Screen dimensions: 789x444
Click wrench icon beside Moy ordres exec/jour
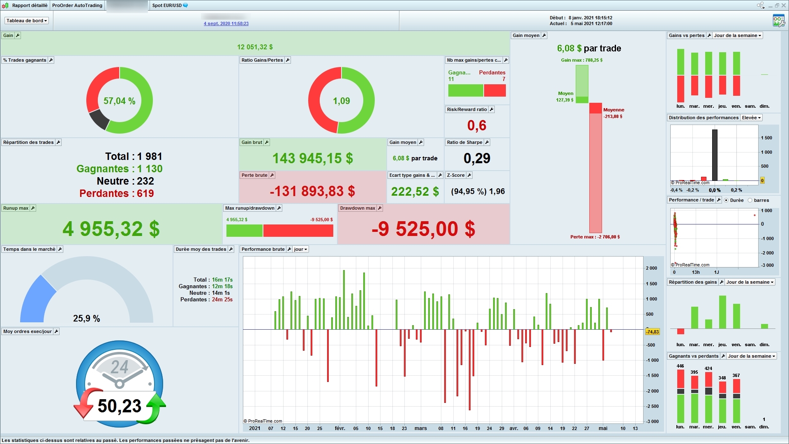(x=56, y=331)
